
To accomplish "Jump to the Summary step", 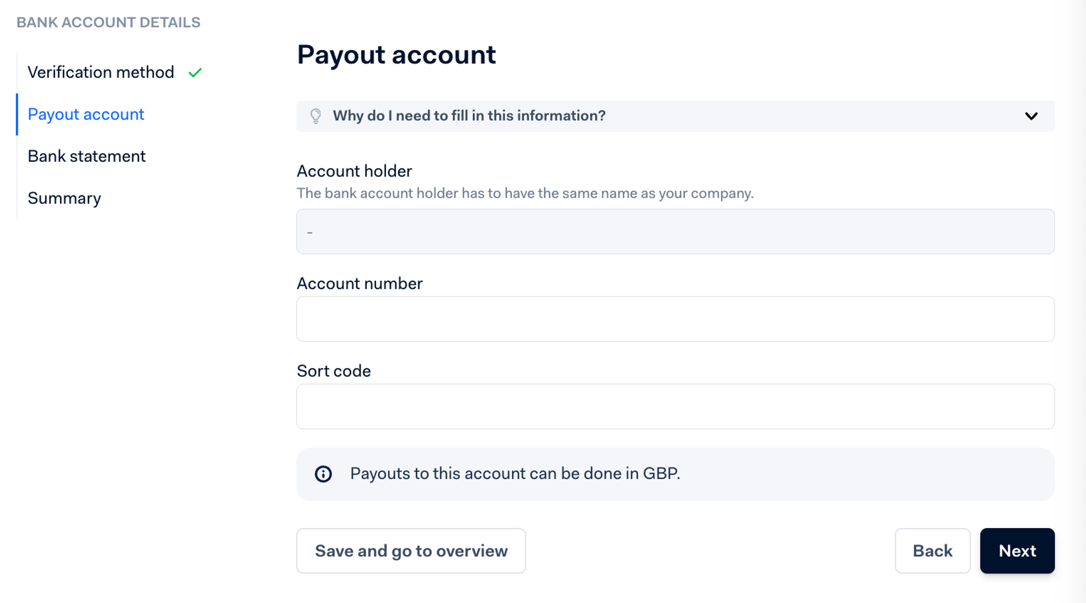I will (64, 198).
